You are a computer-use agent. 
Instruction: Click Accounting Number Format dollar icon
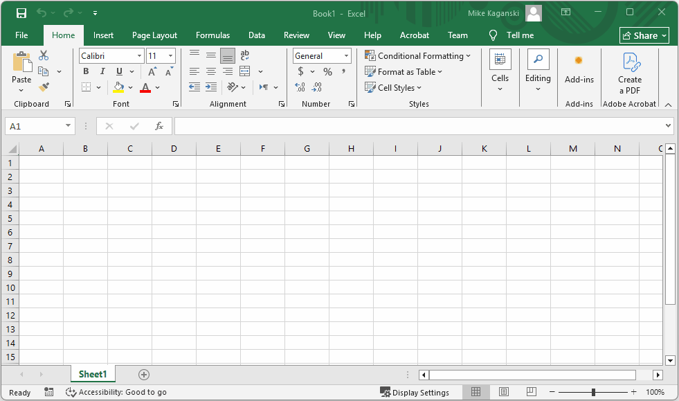(300, 71)
